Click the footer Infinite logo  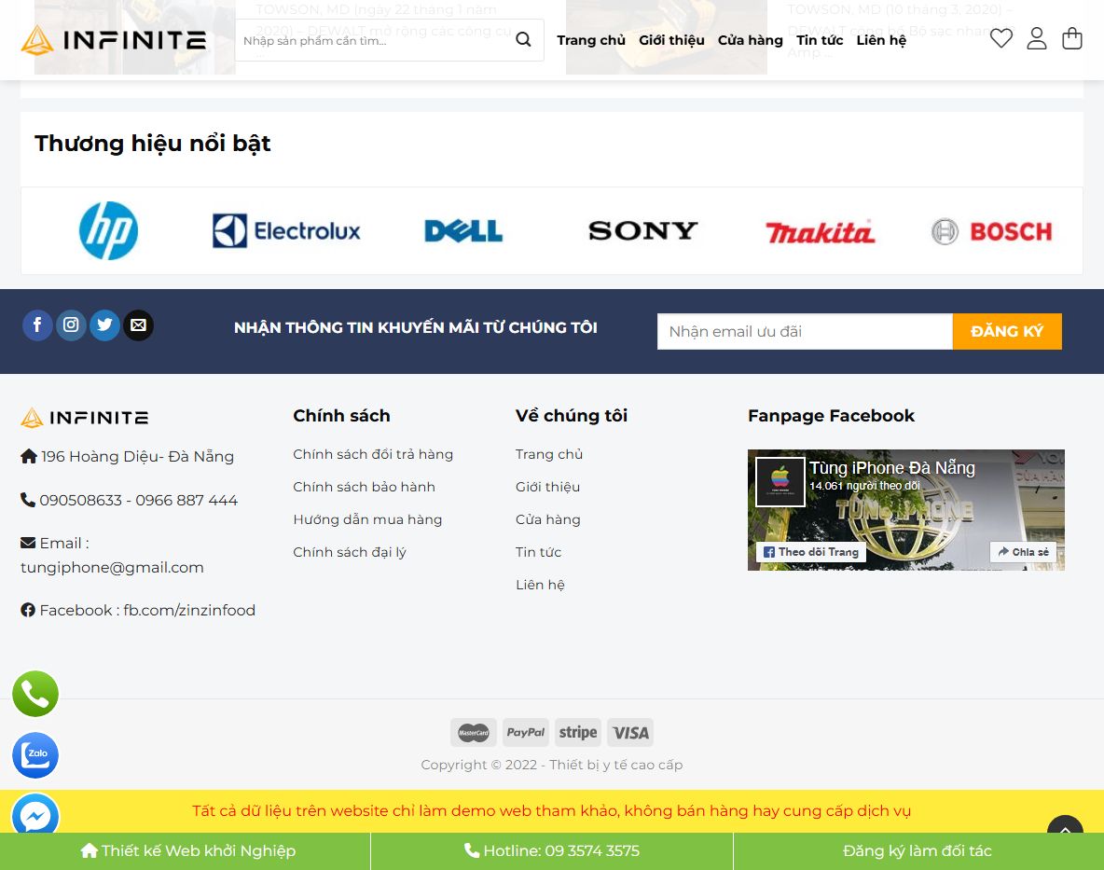click(85, 418)
